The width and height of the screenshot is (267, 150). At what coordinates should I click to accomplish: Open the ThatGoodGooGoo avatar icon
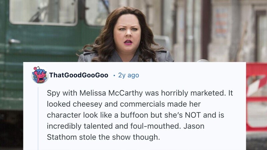click(x=40, y=75)
